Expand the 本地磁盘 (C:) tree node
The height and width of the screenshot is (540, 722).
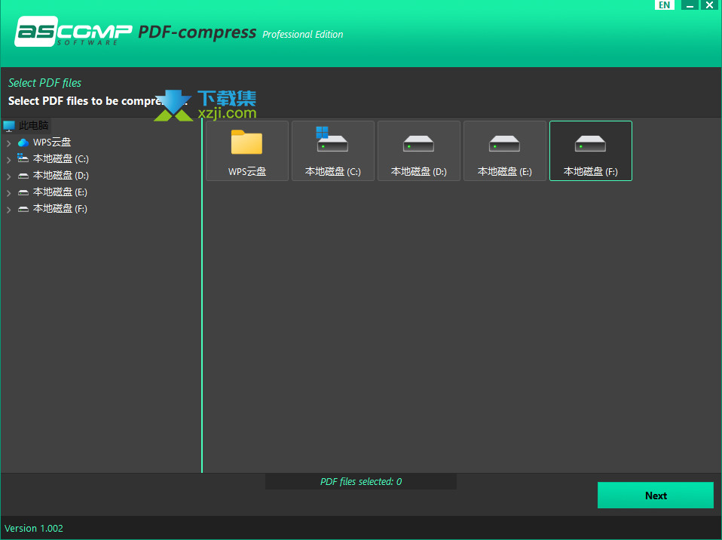coord(9,160)
